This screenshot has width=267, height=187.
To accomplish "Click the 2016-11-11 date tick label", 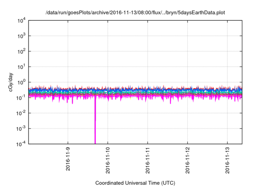I will [148, 160].
